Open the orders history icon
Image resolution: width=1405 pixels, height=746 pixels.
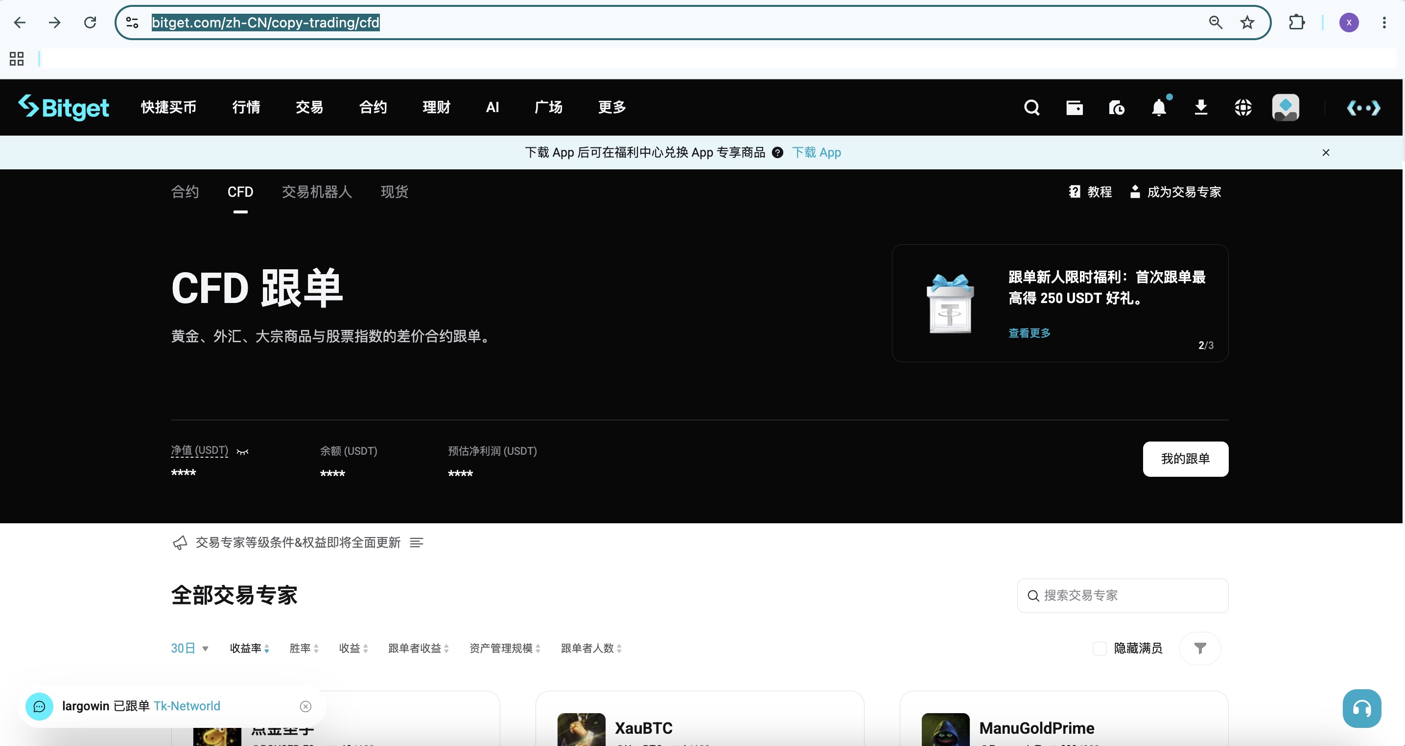1117,107
